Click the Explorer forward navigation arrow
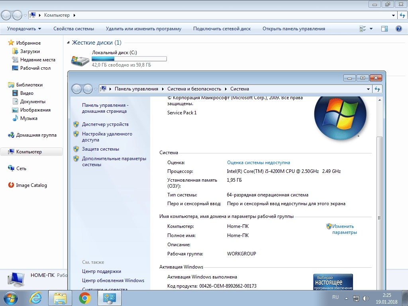 [17, 16]
